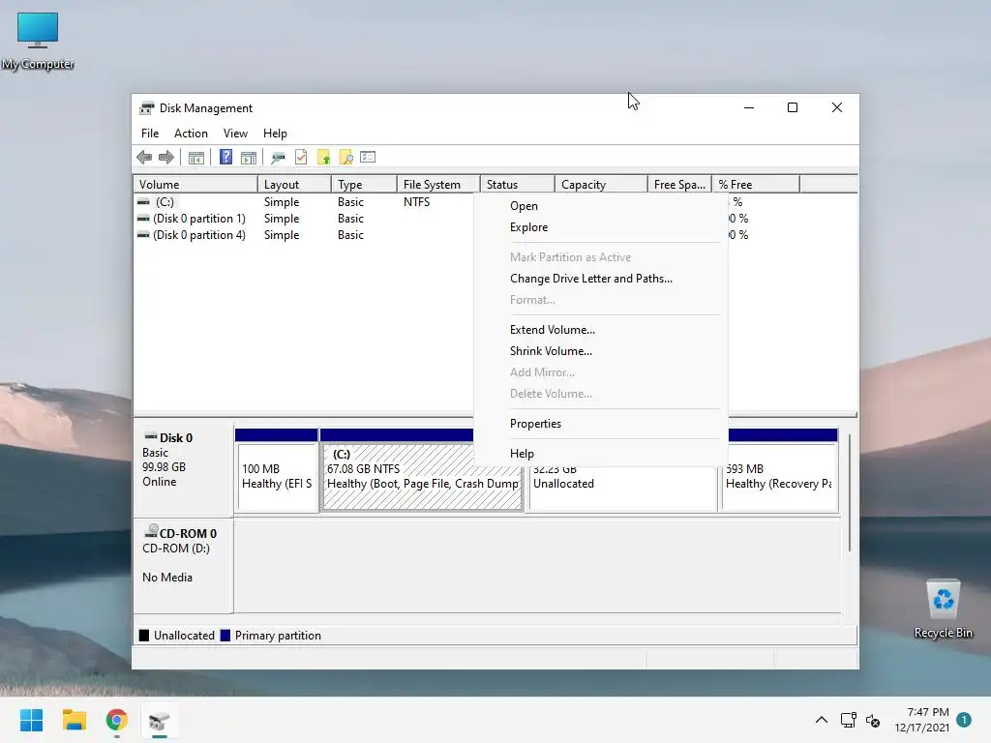Toggle the Show/Hide Action Pane icon
This screenshot has width=991, height=743.
click(x=249, y=158)
